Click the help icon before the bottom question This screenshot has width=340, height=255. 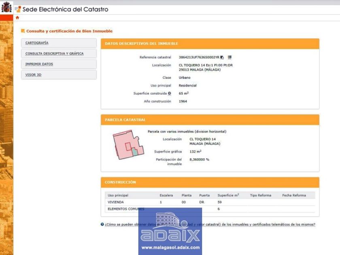point(102,225)
